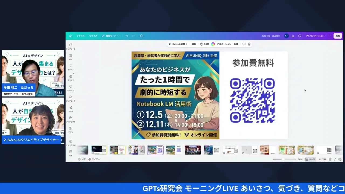Enter fullscreen with the expand icon
This screenshot has height=194, width=345.
[335, 159]
